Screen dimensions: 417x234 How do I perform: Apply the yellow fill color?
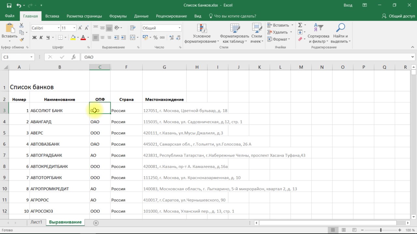click(73, 38)
